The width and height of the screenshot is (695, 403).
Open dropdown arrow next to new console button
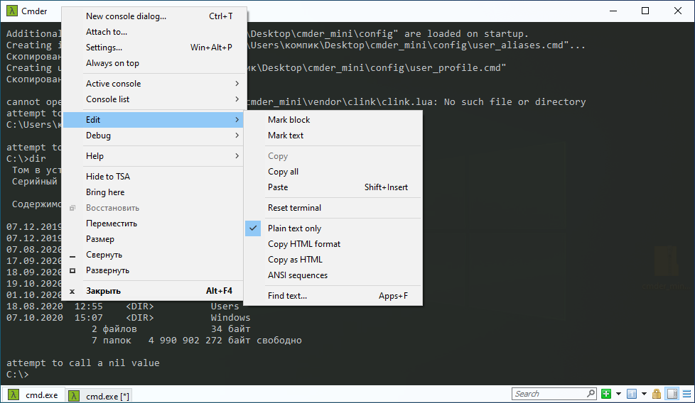(618, 394)
